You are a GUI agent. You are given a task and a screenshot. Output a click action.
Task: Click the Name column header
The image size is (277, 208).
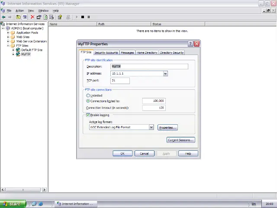(73, 24)
